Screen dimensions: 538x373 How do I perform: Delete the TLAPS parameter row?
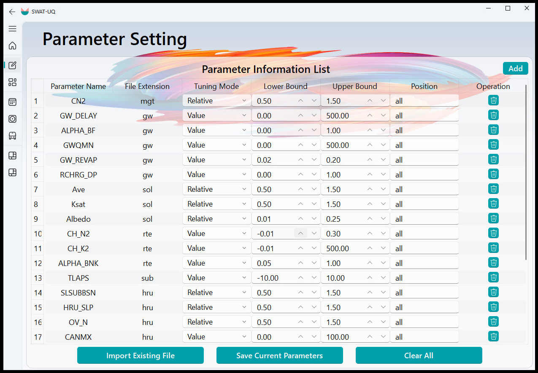click(493, 277)
